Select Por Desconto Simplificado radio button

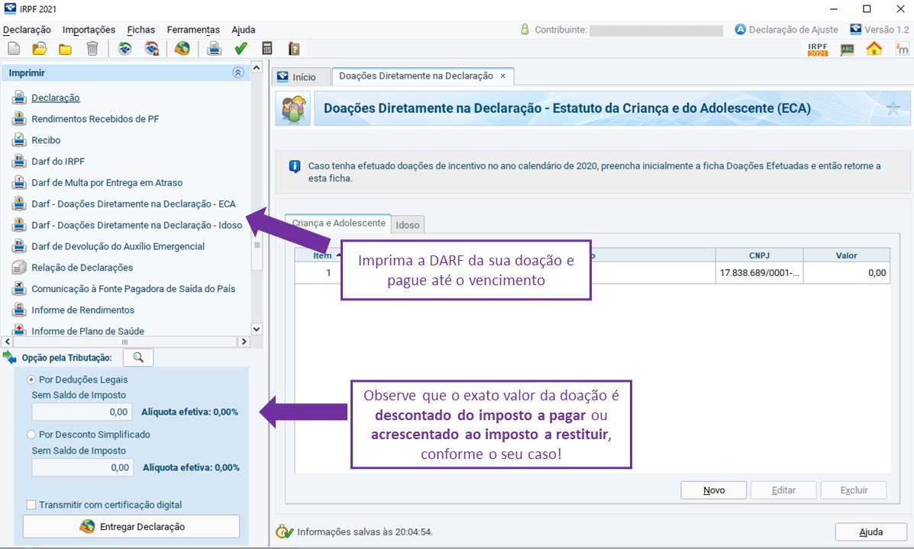(31, 435)
